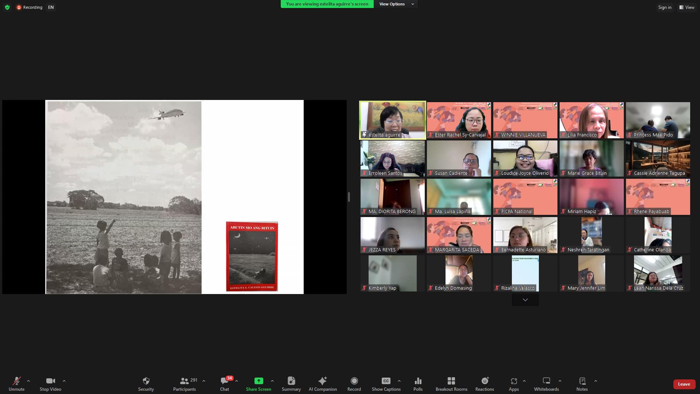The width and height of the screenshot is (700, 394).
Task: Expand the Share Screen options arrow
Action: pos(272,381)
